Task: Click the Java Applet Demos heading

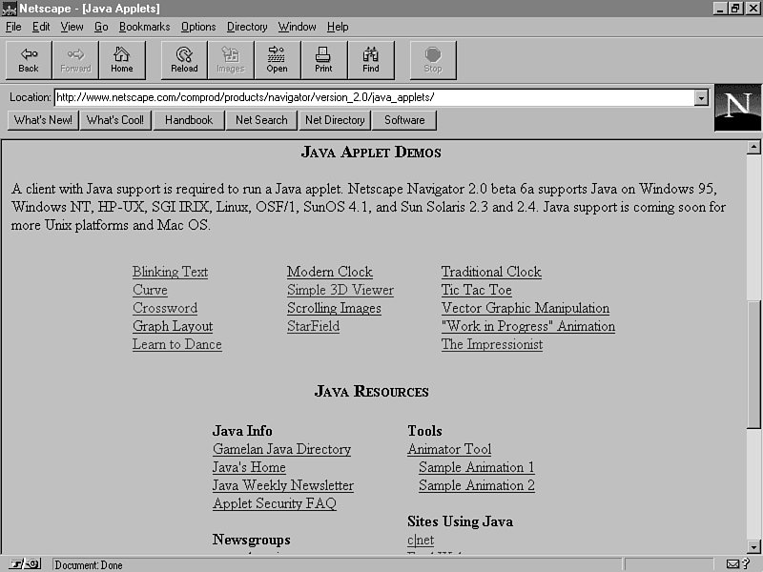Action: pyautogui.click(x=371, y=153)
